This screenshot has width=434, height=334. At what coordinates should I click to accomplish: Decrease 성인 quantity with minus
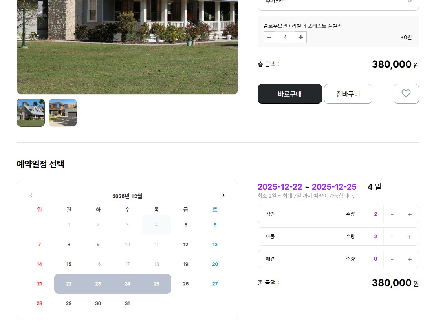pos(392,214)
